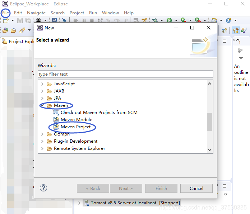Click the type filter text field
Viewport: 250px width, 214px height.
[125, 74]
